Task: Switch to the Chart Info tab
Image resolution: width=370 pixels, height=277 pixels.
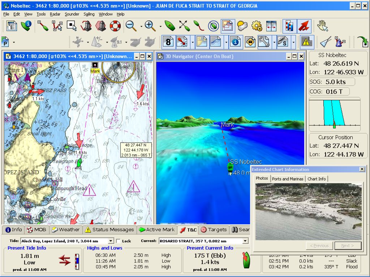Action: coord(317,179)
